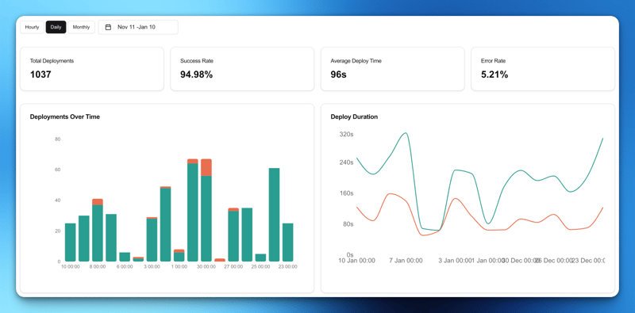Click the Deployments Over Time chart title
This screenshot has width=635, height=313.
[x=65, y=116]
